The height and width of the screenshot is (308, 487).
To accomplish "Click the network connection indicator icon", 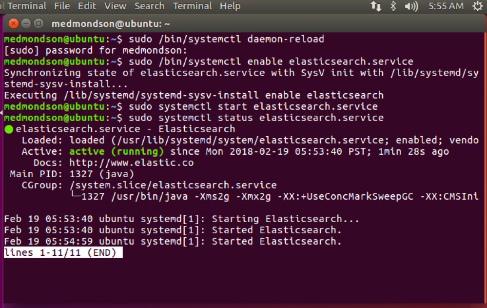I will click(376, 6).
